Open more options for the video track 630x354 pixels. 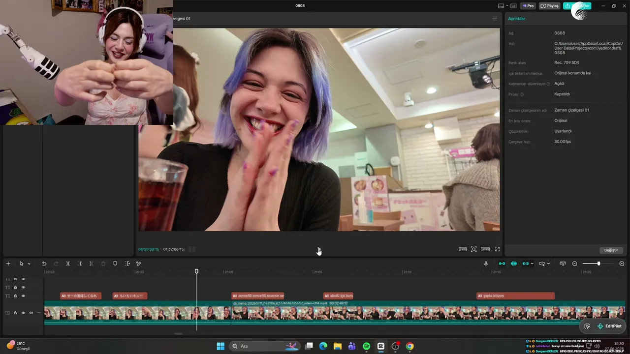pyautogui.click(x=39, y=313)
